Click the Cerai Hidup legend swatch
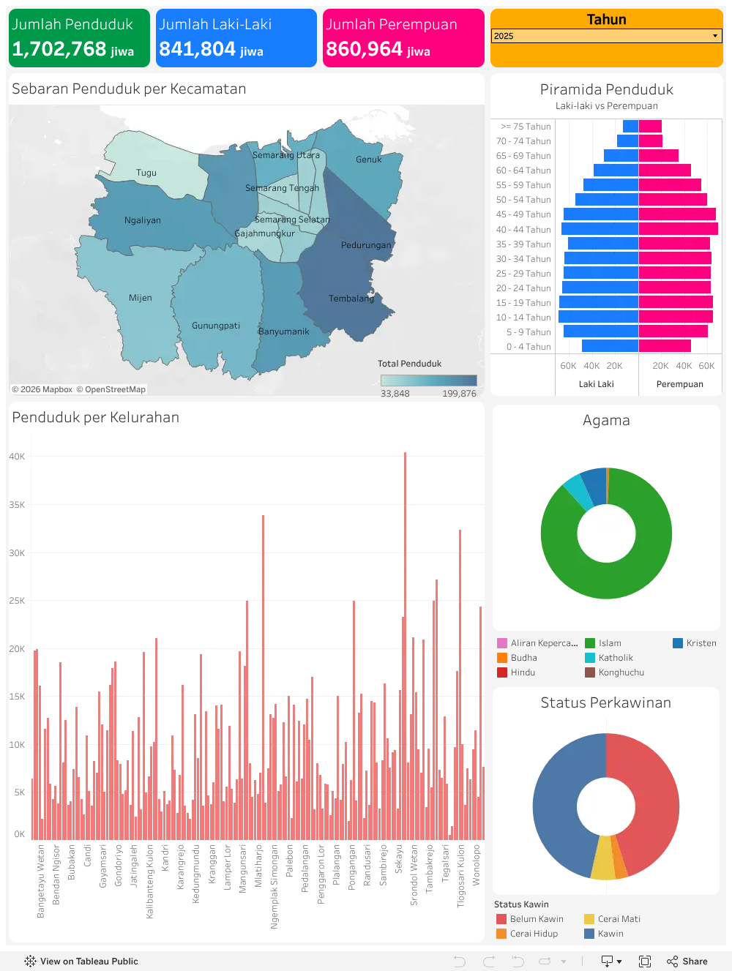 (x=501, y=934)
